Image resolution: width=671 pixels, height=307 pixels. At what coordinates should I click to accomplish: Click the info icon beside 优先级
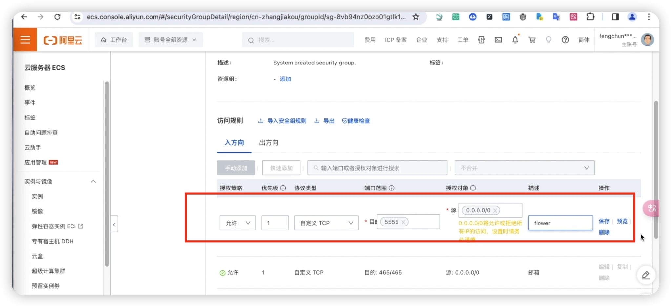[283, 188]
